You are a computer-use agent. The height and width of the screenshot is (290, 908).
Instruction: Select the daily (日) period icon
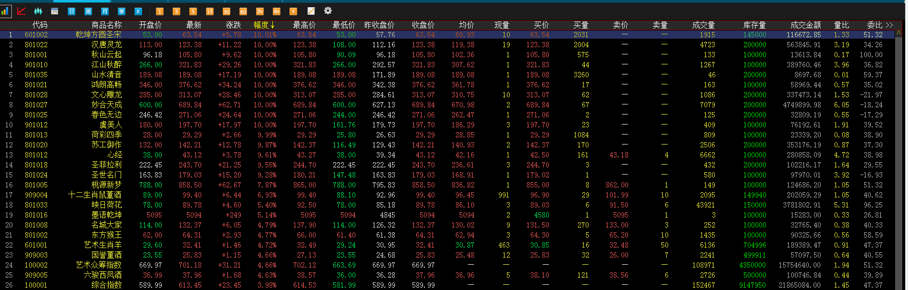point(72,11)
